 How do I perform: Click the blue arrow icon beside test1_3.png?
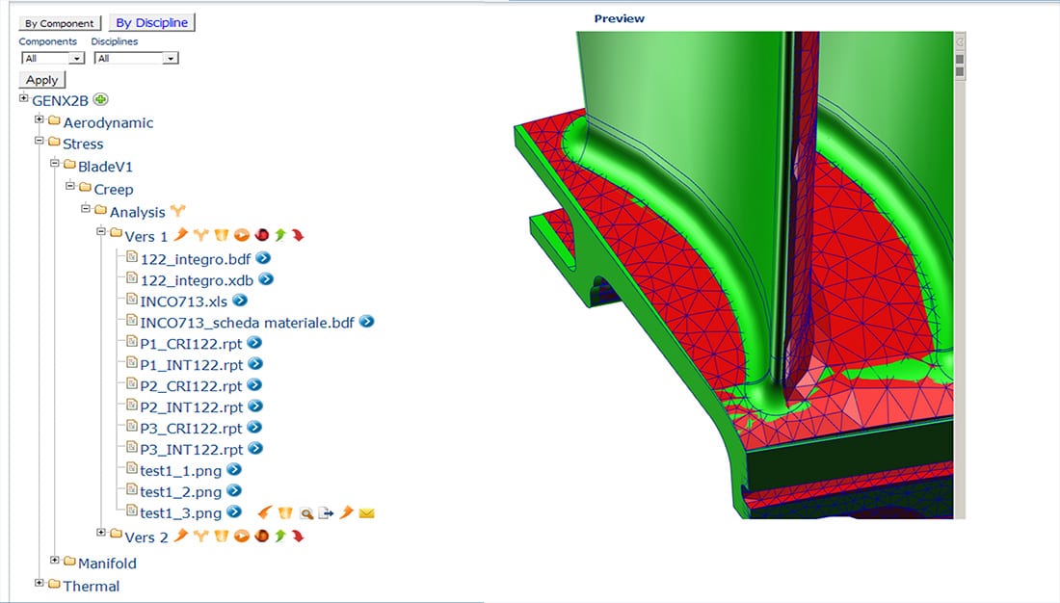[234, 511]
